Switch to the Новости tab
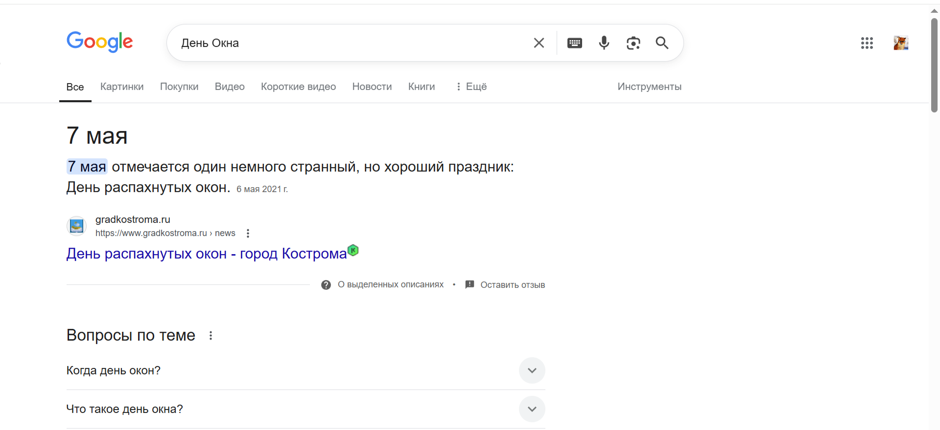940x430 pixels. (372, 86)
